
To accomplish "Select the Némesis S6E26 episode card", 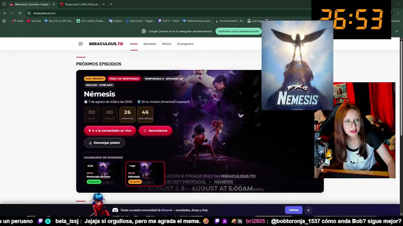I will 145,174.
